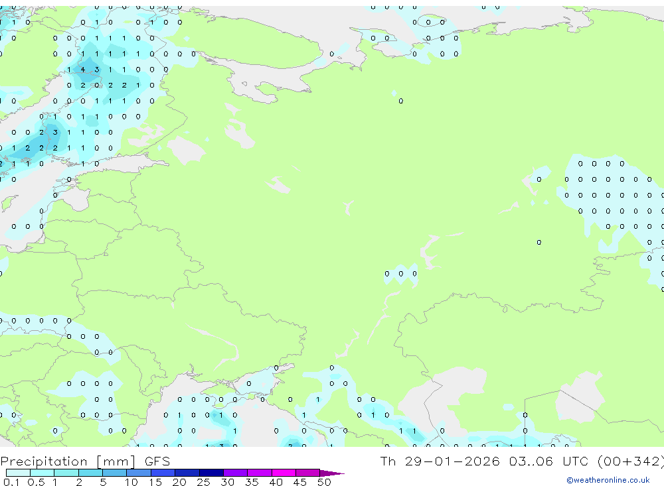Click the 0.1–0.5 mm lightest cyan legend swatch
Screen dimensions: 664x486
pos(18,473)
